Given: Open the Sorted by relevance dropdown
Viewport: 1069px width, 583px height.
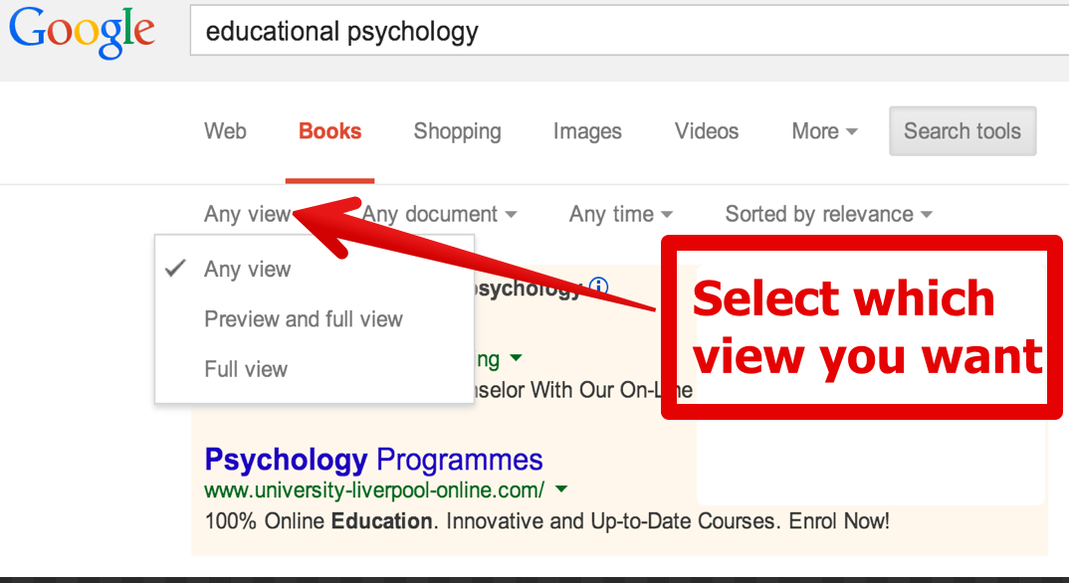Looking at the screenshot, I should [x=828, y=214].
